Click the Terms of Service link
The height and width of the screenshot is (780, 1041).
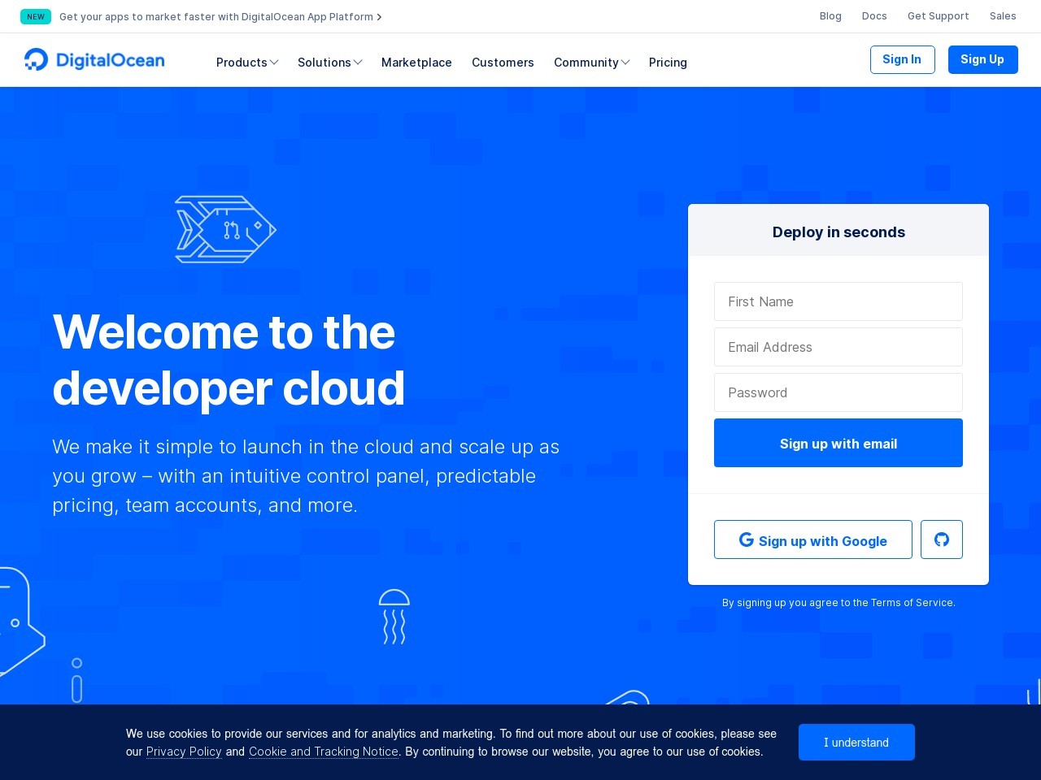(912, 603)
